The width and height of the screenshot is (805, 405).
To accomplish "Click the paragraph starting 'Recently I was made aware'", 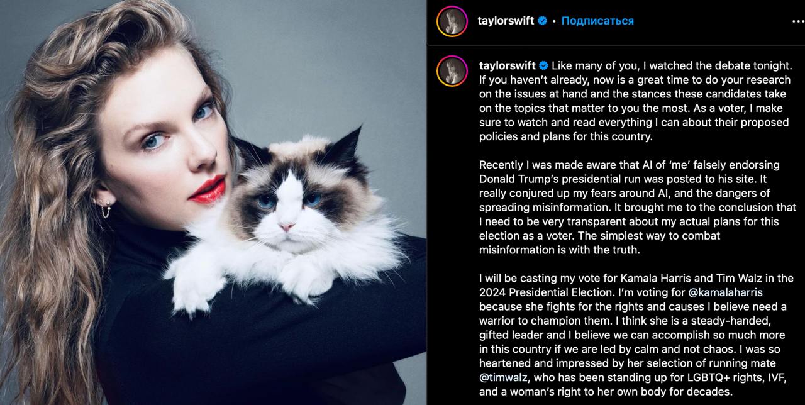I will (x=637, y=207).
